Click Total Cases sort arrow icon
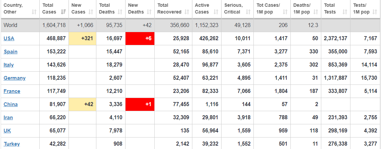Viewport: 382px width, 149px height. (x=63, y=12)
